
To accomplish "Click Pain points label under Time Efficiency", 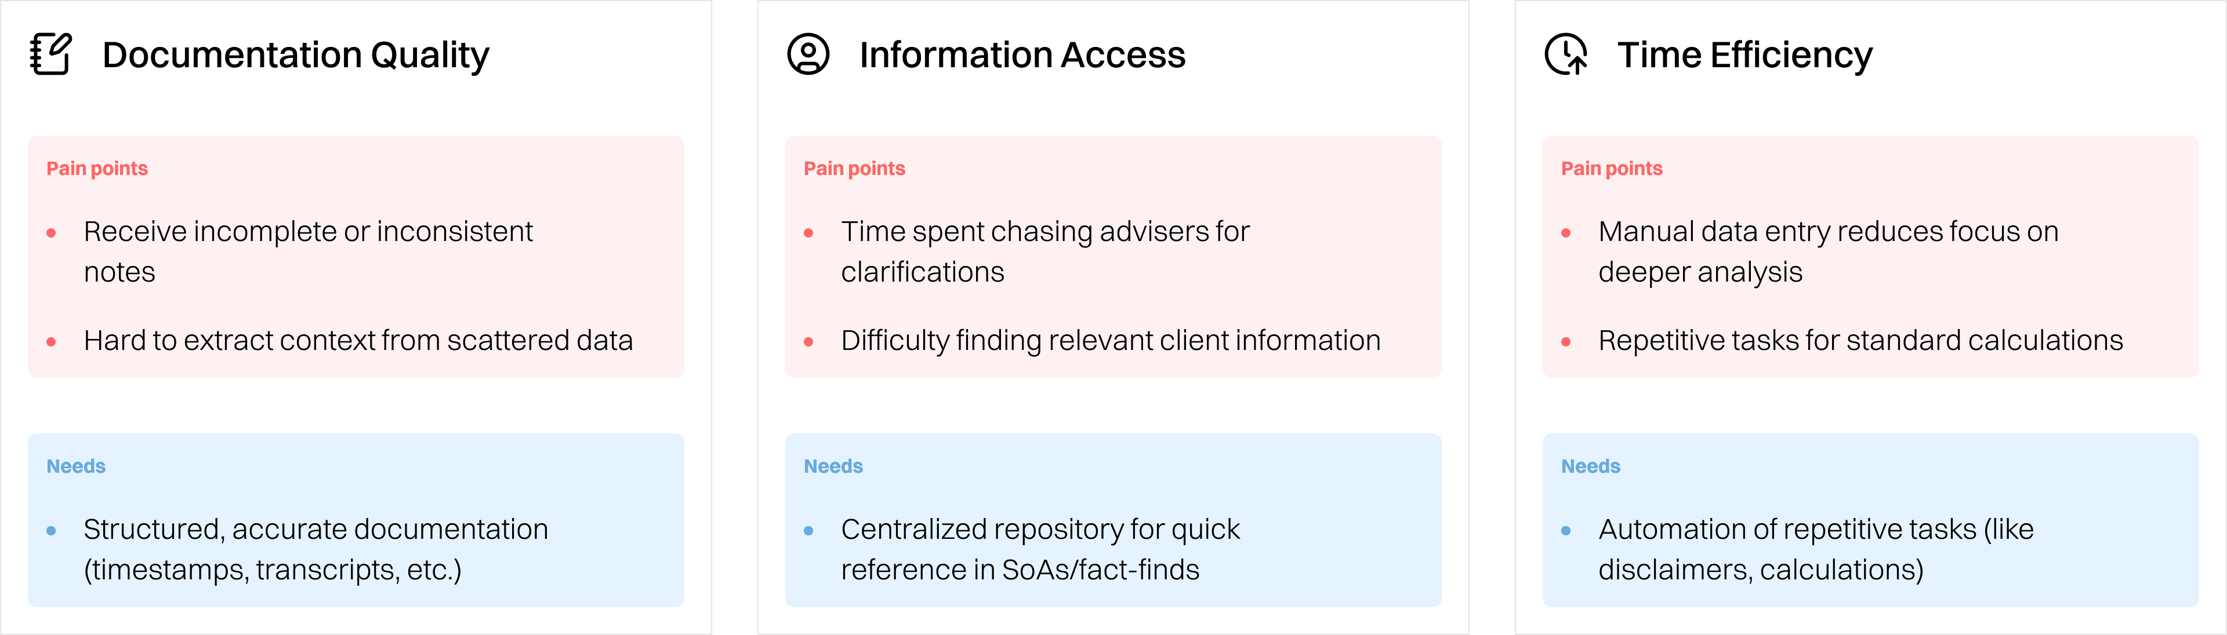I will 1612,169.
